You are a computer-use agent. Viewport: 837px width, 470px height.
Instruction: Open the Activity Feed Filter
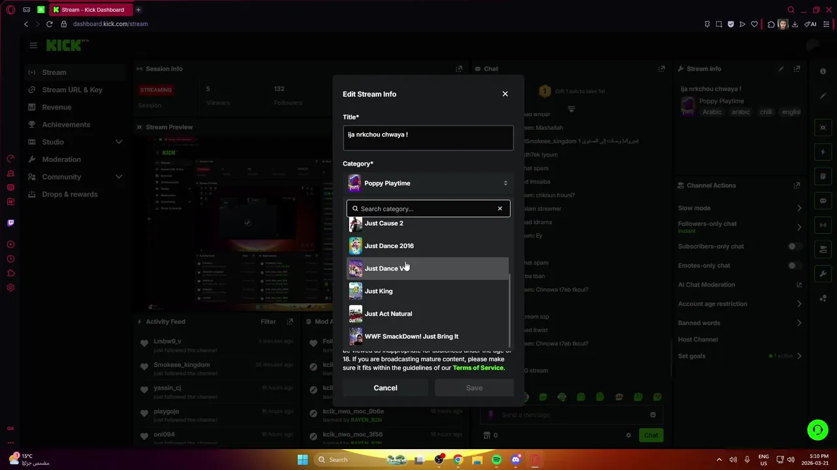[268, 322]
